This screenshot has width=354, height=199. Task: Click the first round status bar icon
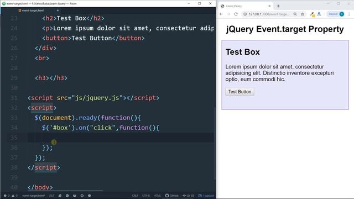[60, 196]
